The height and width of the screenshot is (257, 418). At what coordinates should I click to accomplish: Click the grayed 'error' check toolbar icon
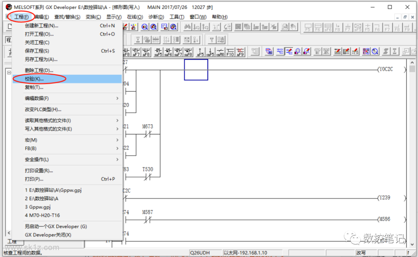(x=156, y=40)
